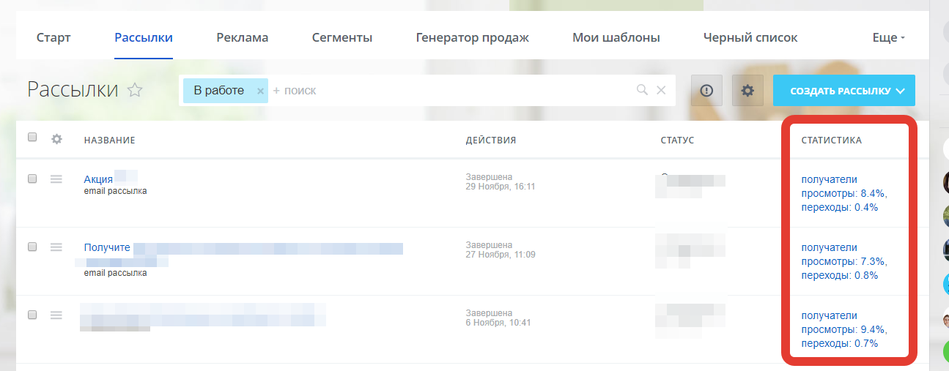Click the 6 Ноября, 10:41 date text

pyautogui.click(x=498, y=323)
